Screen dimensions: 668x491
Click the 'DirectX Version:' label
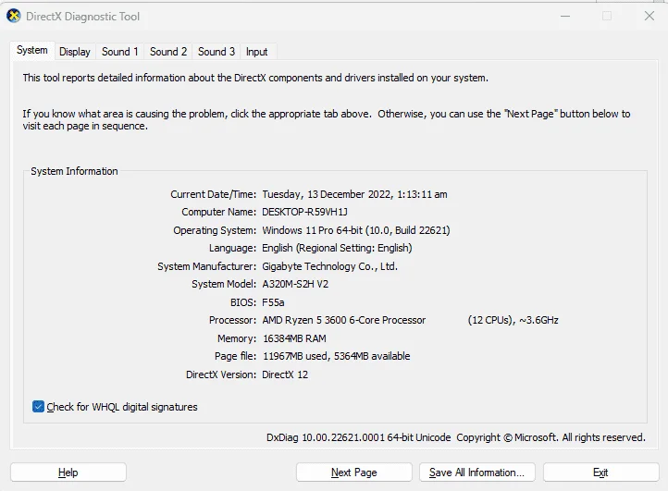221,374
